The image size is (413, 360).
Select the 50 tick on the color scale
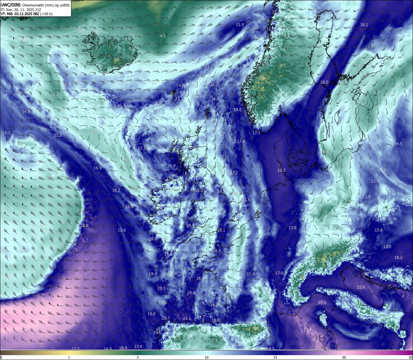pos(410,357)
